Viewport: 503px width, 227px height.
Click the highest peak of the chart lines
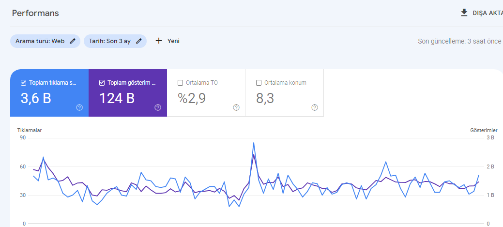[254, 143]
